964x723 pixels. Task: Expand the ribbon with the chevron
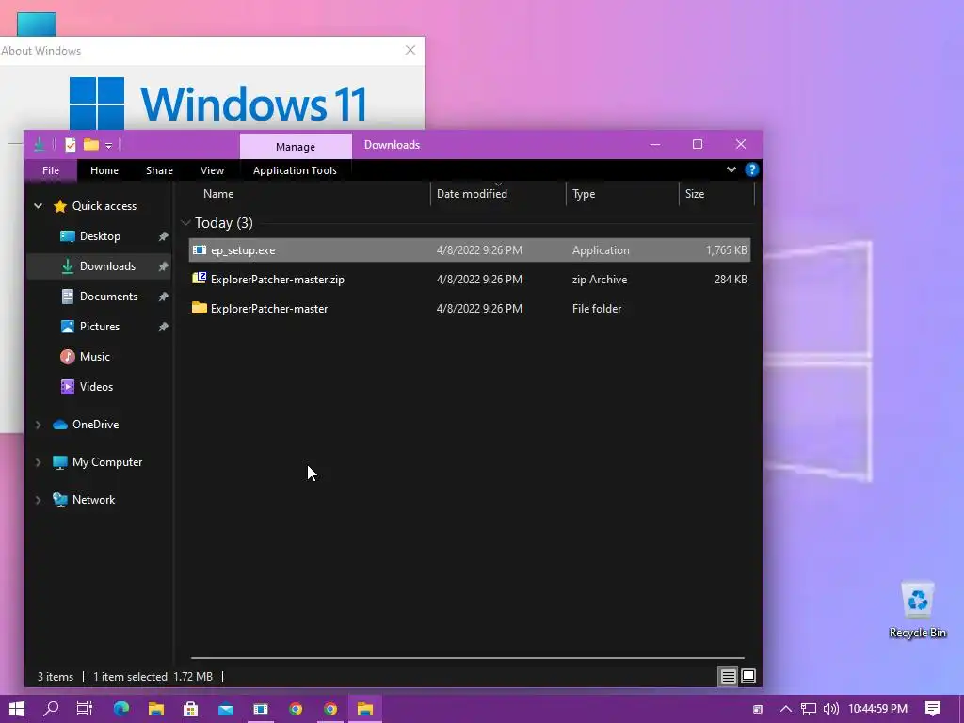click(731, 169)
